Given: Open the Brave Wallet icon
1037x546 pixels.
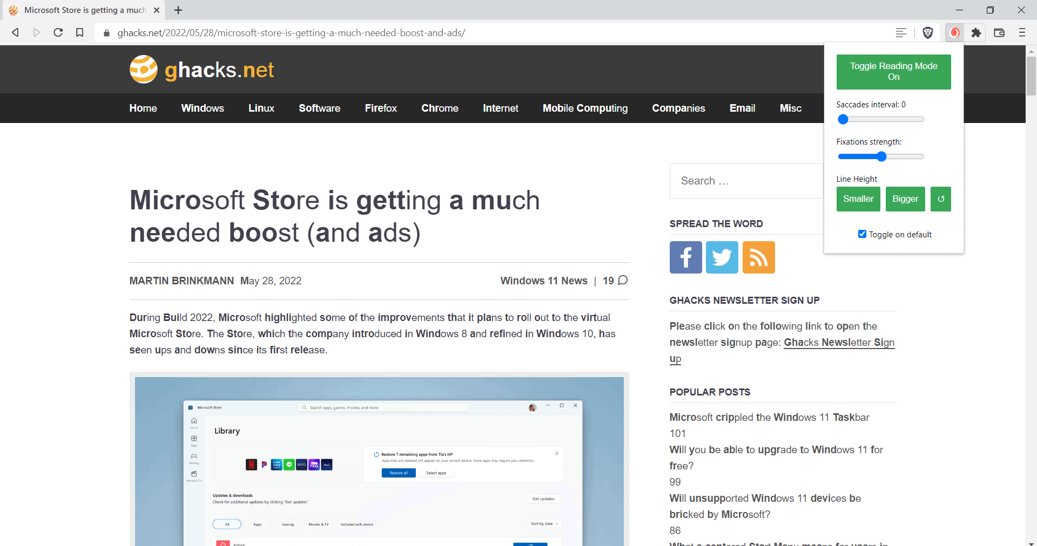Looking at the screenshot, I should (x=999, y=33).
